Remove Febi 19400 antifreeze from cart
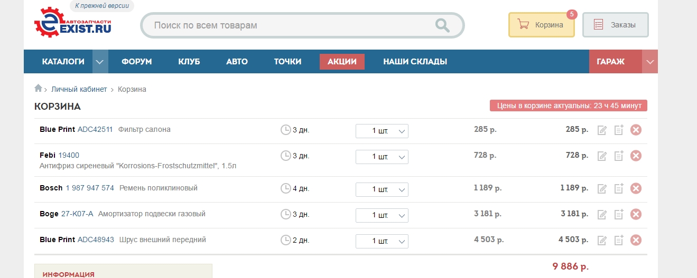The width and height of the screenshot is (697, 278). [636, 156]
